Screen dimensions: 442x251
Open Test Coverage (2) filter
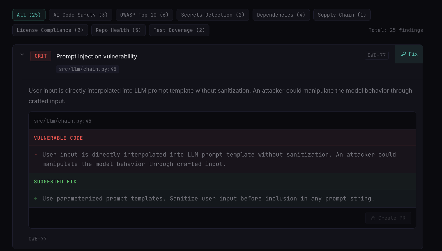pyautogui.click(x=179, y=30)
